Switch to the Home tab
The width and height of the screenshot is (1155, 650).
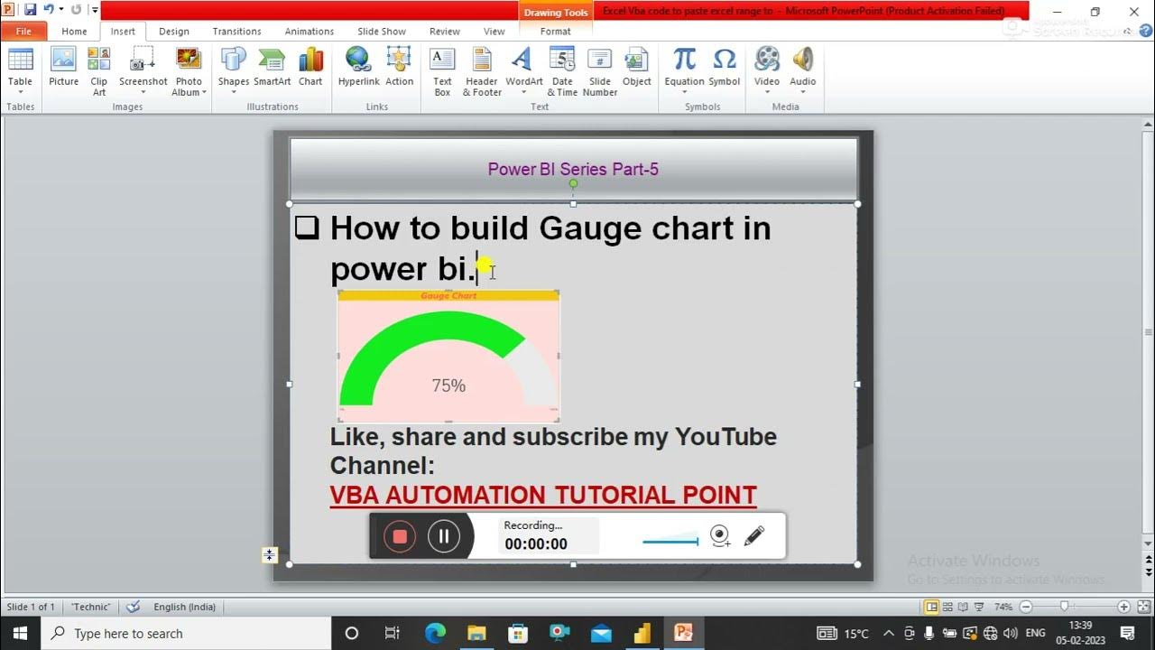tap(74, 31)
